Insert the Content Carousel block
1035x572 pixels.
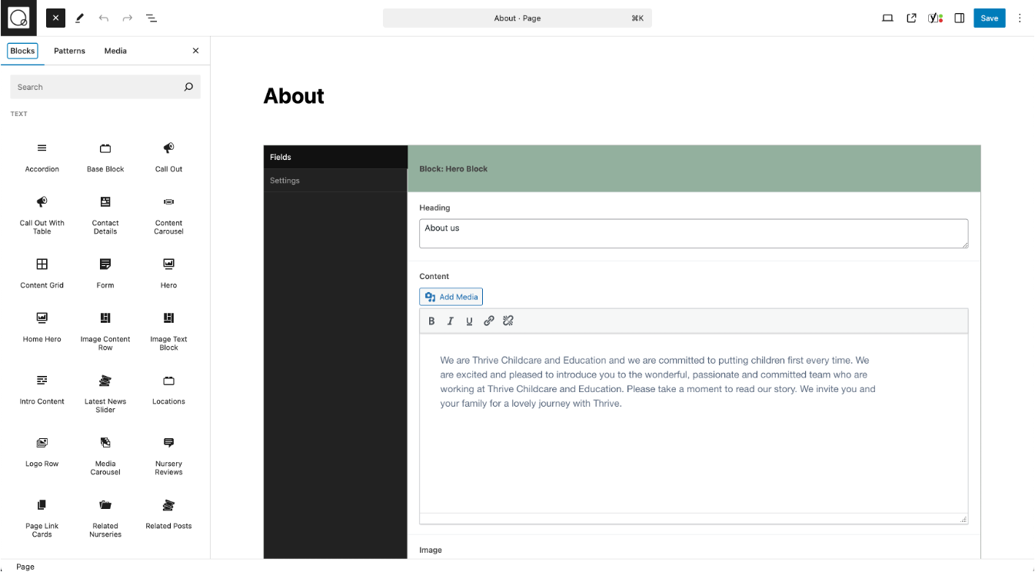coord(168,214)
